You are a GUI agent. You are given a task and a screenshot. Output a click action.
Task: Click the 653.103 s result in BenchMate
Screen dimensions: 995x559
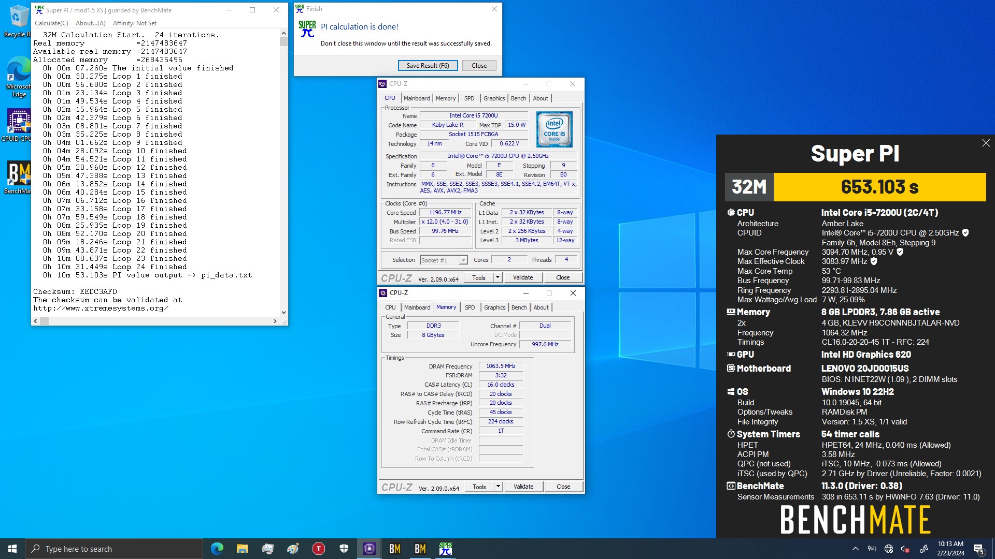879,187
